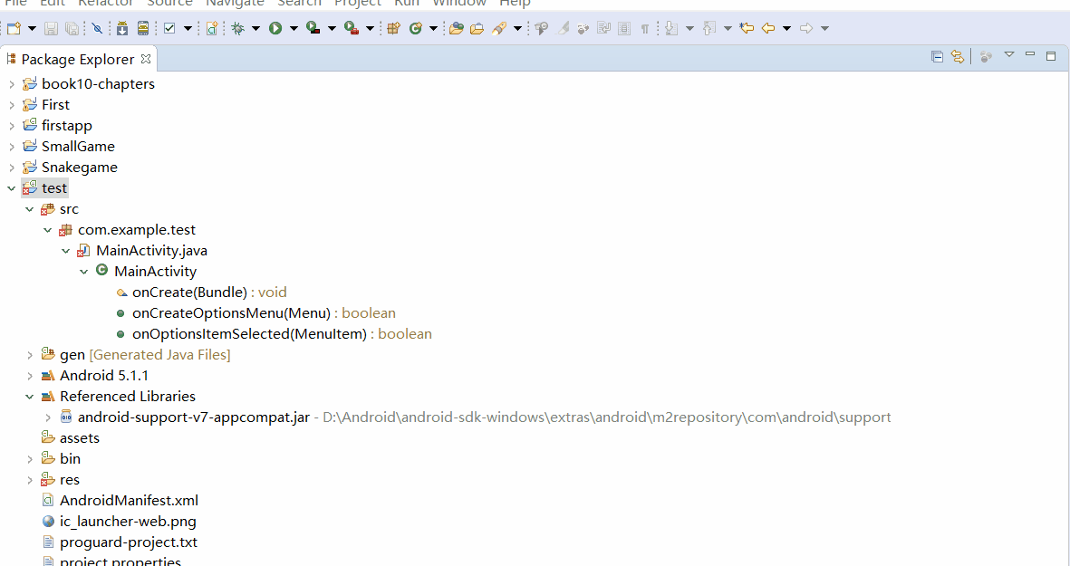Open the Android SDK Manager icon
1070x566 pixels.
[x=122, y=29]
